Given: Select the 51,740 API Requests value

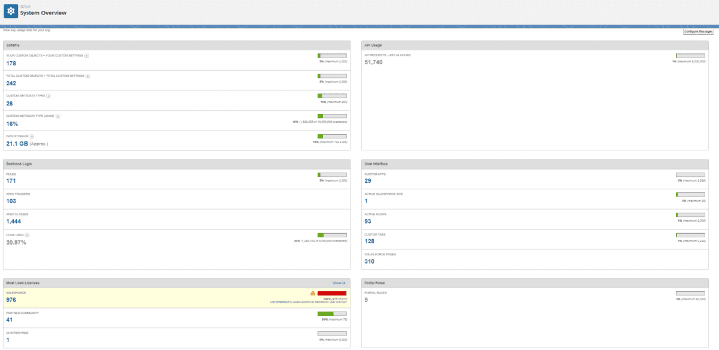Looking at the screenshot, I should tap(372, 61).
